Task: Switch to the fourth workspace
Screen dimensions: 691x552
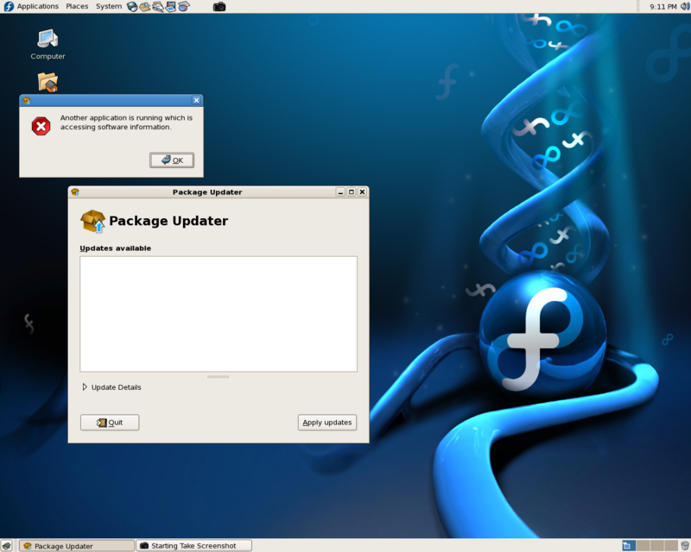Action: click(671, 546)
